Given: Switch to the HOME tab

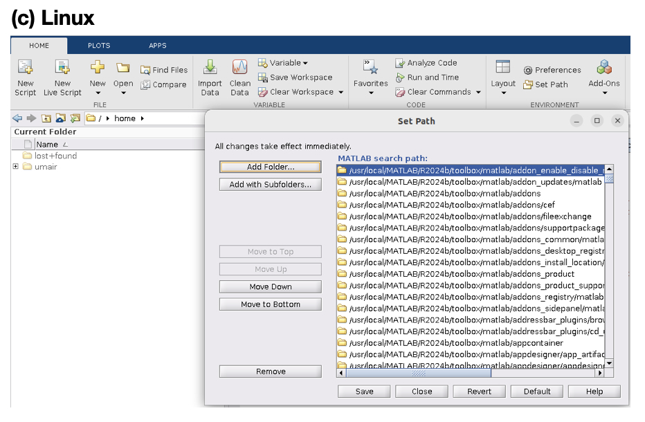Looking at the screenshot, I should click(x=39, y=46).
